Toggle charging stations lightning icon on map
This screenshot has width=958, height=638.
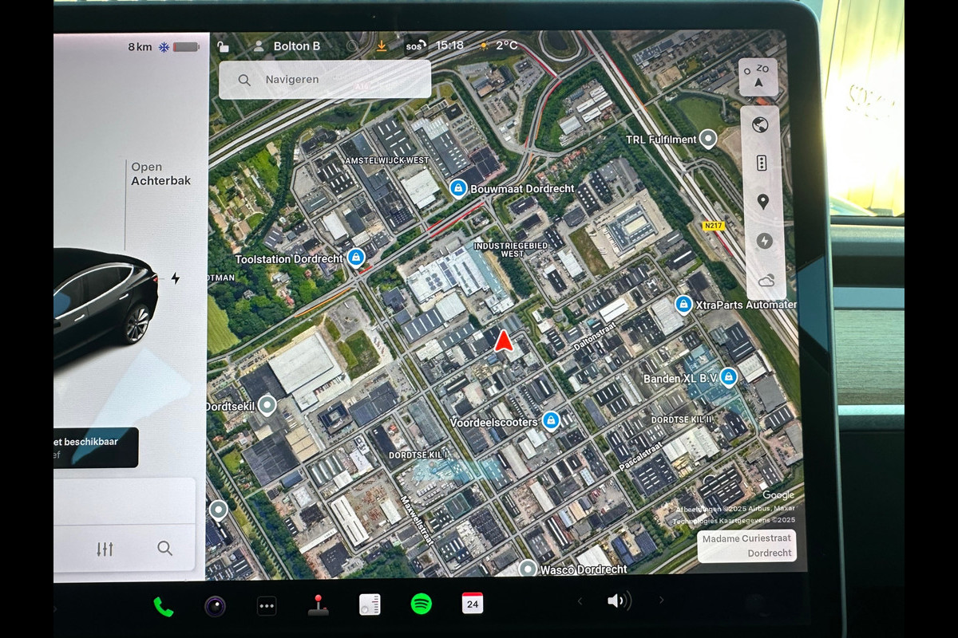pos(764,241)
